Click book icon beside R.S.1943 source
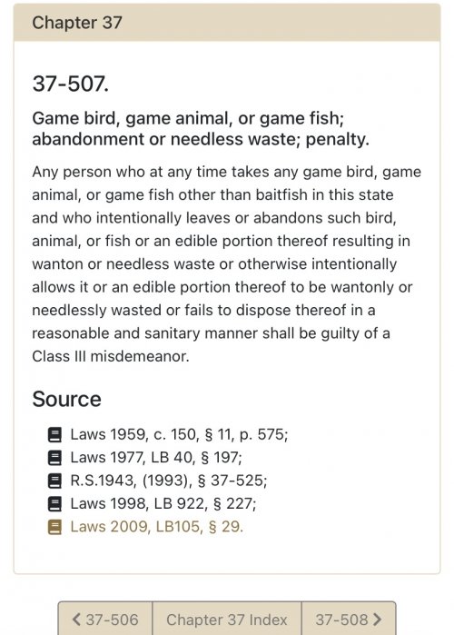 54,481
